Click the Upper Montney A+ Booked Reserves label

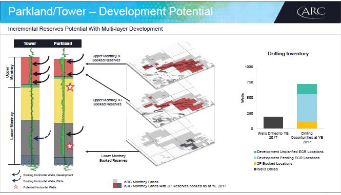108,102
